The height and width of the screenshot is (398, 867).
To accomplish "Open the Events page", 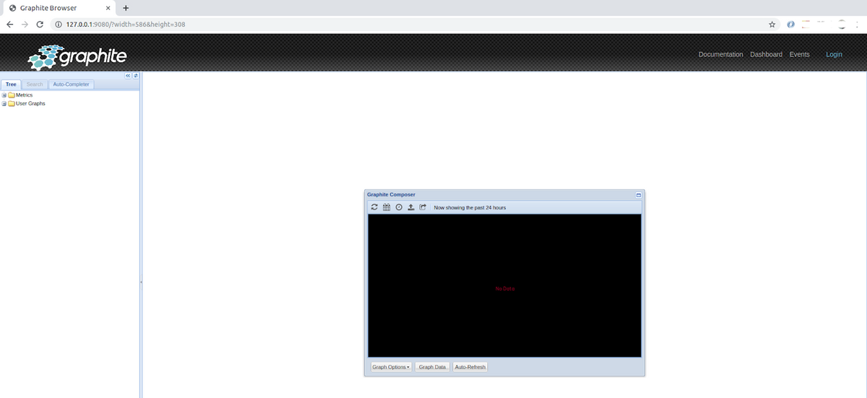I will (799, 54).
